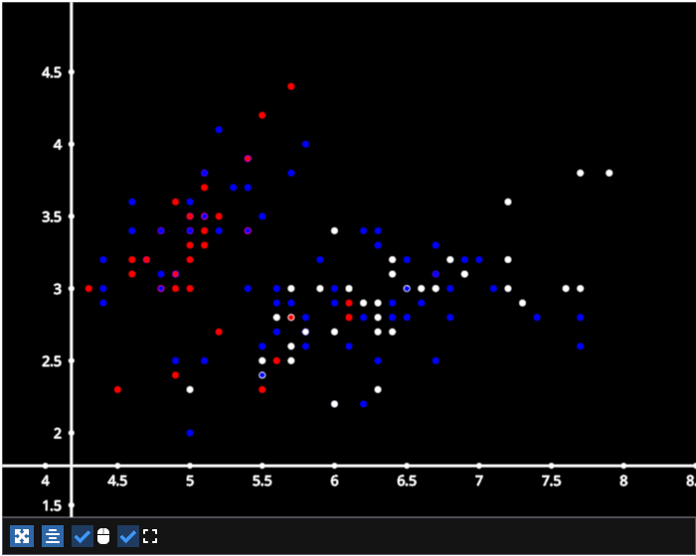Click the x-axis label 8

(623, 482)
